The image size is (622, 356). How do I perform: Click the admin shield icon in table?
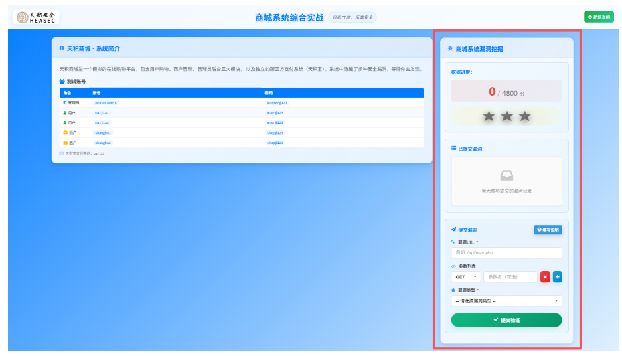(65, 102)
